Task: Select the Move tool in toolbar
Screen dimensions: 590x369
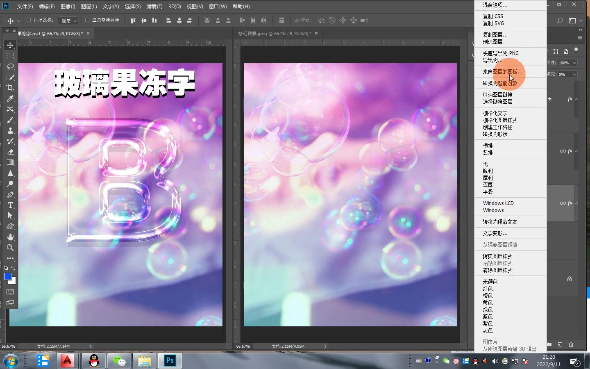Action: tap(10, 45)
